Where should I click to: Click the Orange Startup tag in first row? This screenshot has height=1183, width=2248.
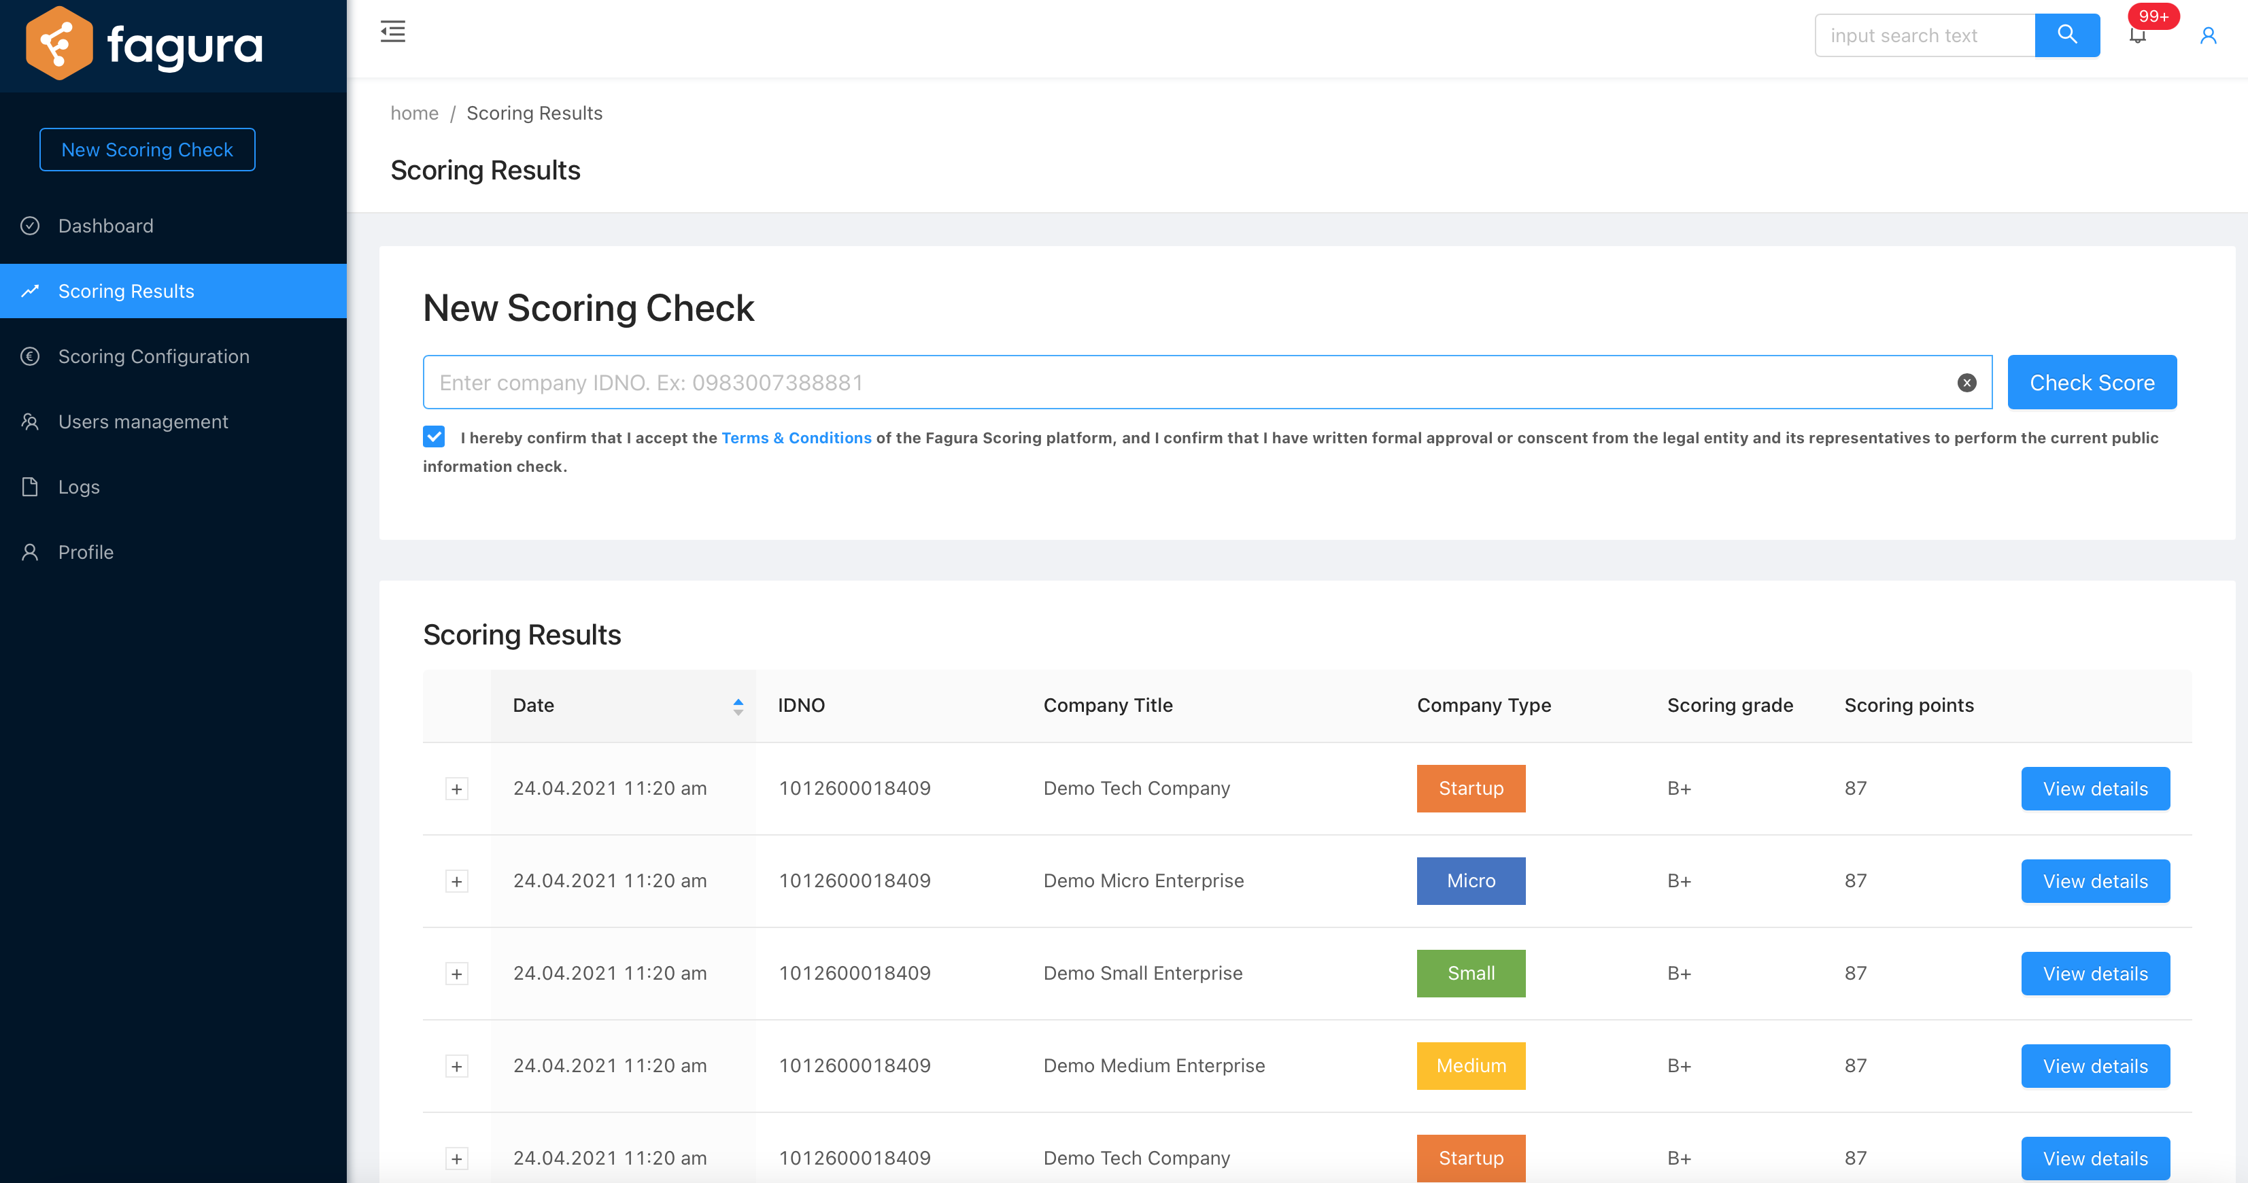click(1471, 789)
